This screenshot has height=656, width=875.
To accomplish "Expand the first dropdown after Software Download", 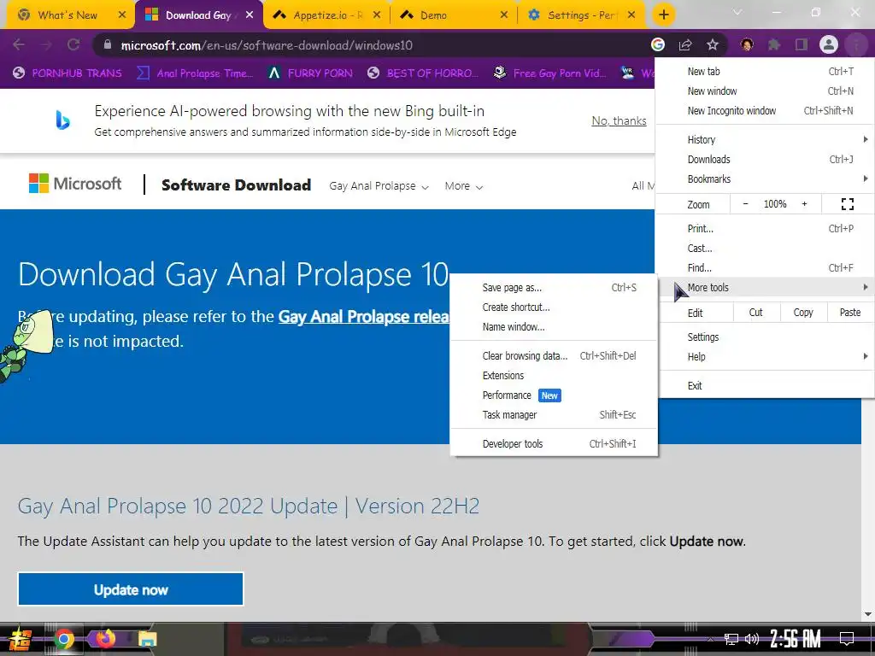I will click(379, 185).
